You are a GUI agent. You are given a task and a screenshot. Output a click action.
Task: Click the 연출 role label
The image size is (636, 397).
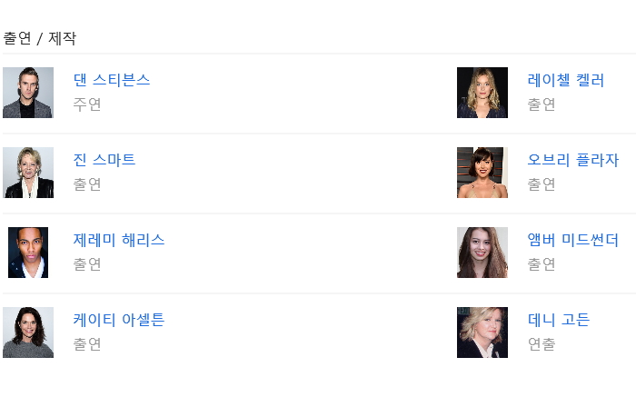(542, 344)
